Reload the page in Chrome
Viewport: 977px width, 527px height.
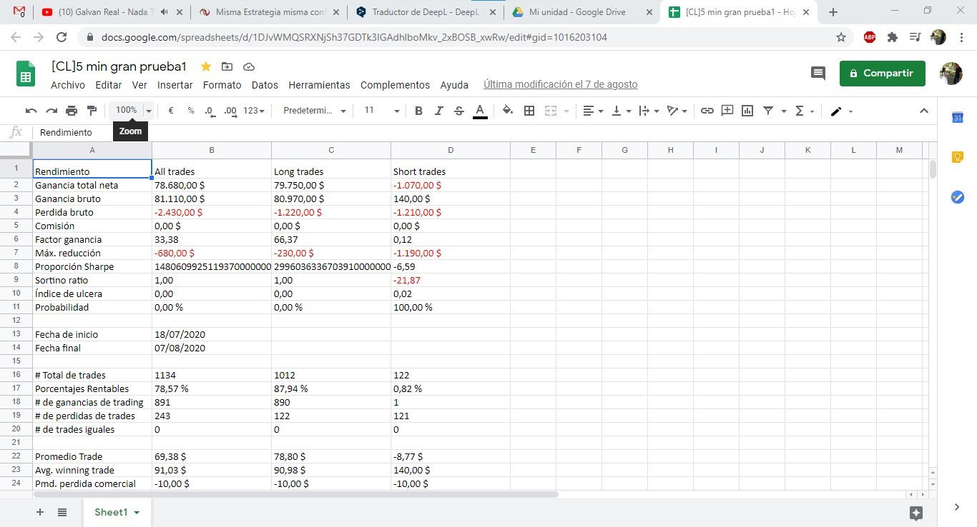[62, 37]
